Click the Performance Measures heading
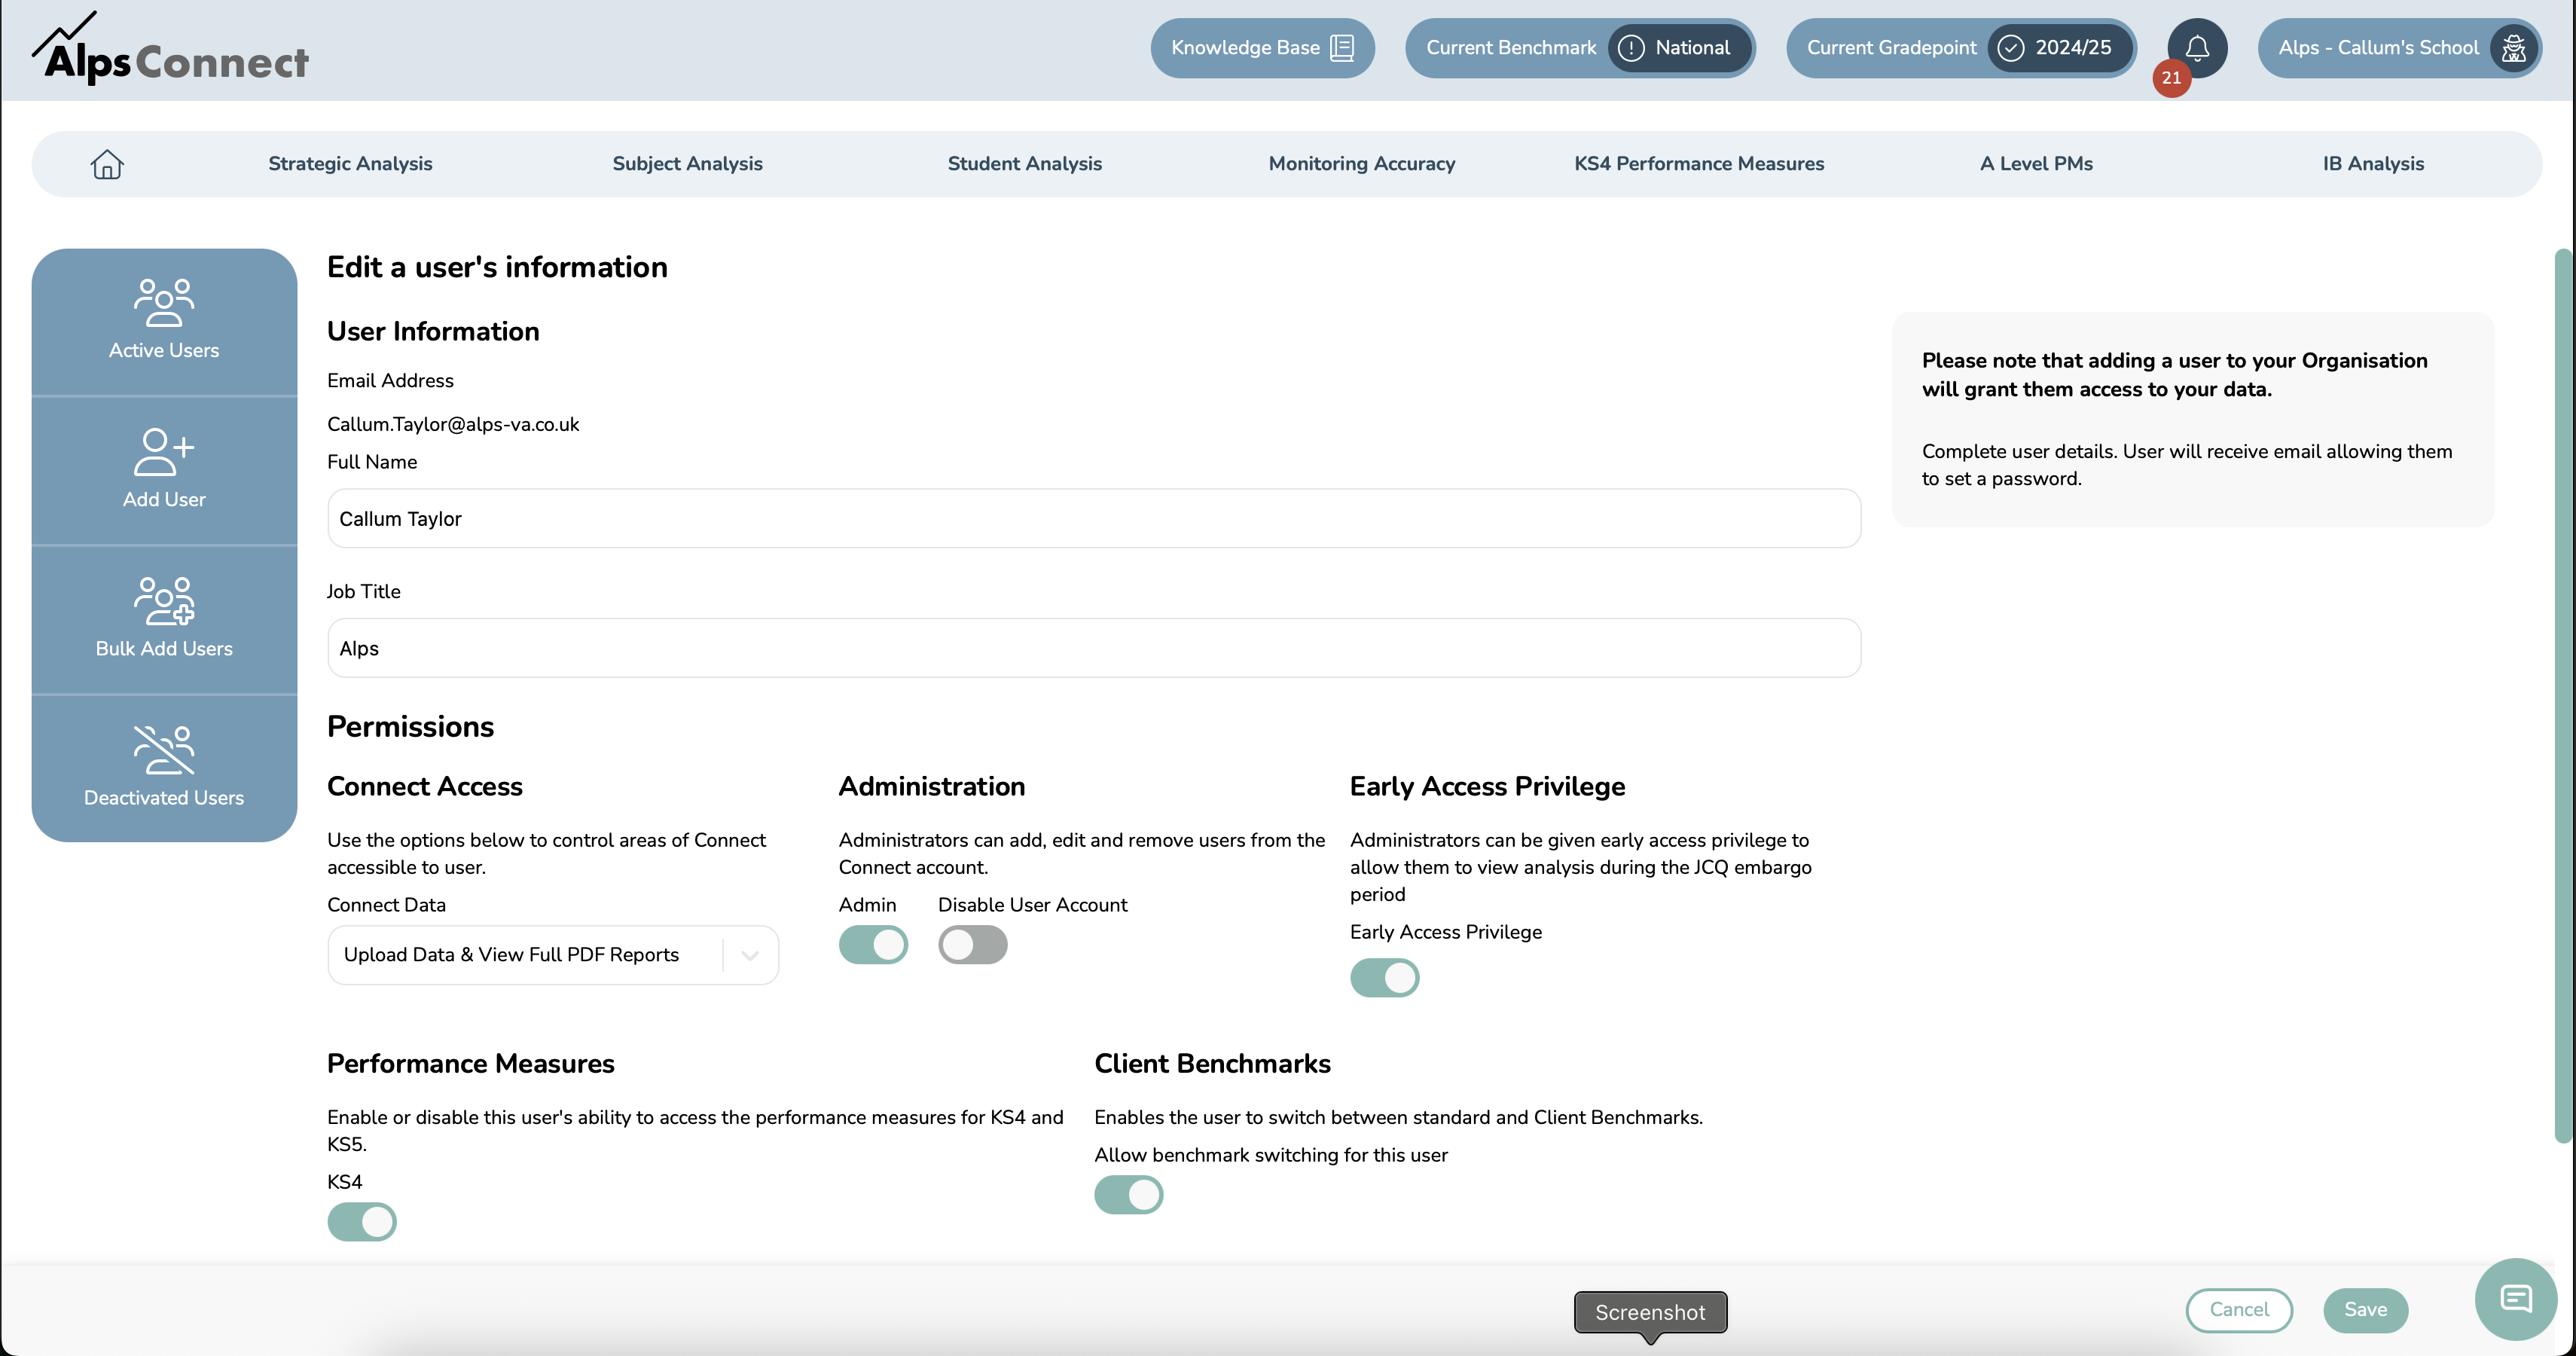The width and height of the screenshot is (2576, 1356). (470, 1064)
